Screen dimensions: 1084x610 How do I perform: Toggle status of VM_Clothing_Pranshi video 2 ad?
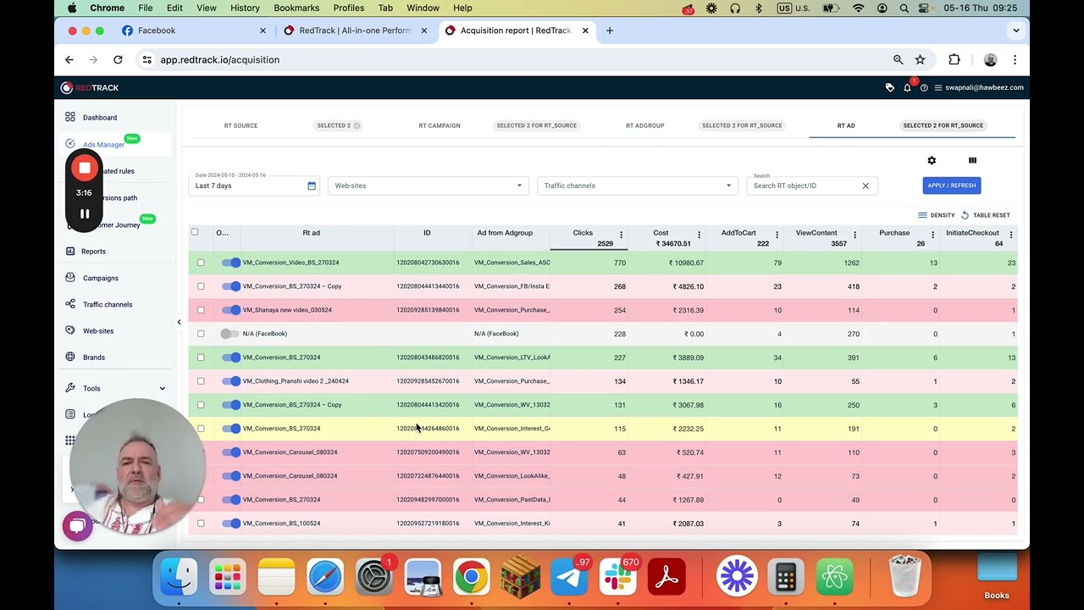point(230,381)
